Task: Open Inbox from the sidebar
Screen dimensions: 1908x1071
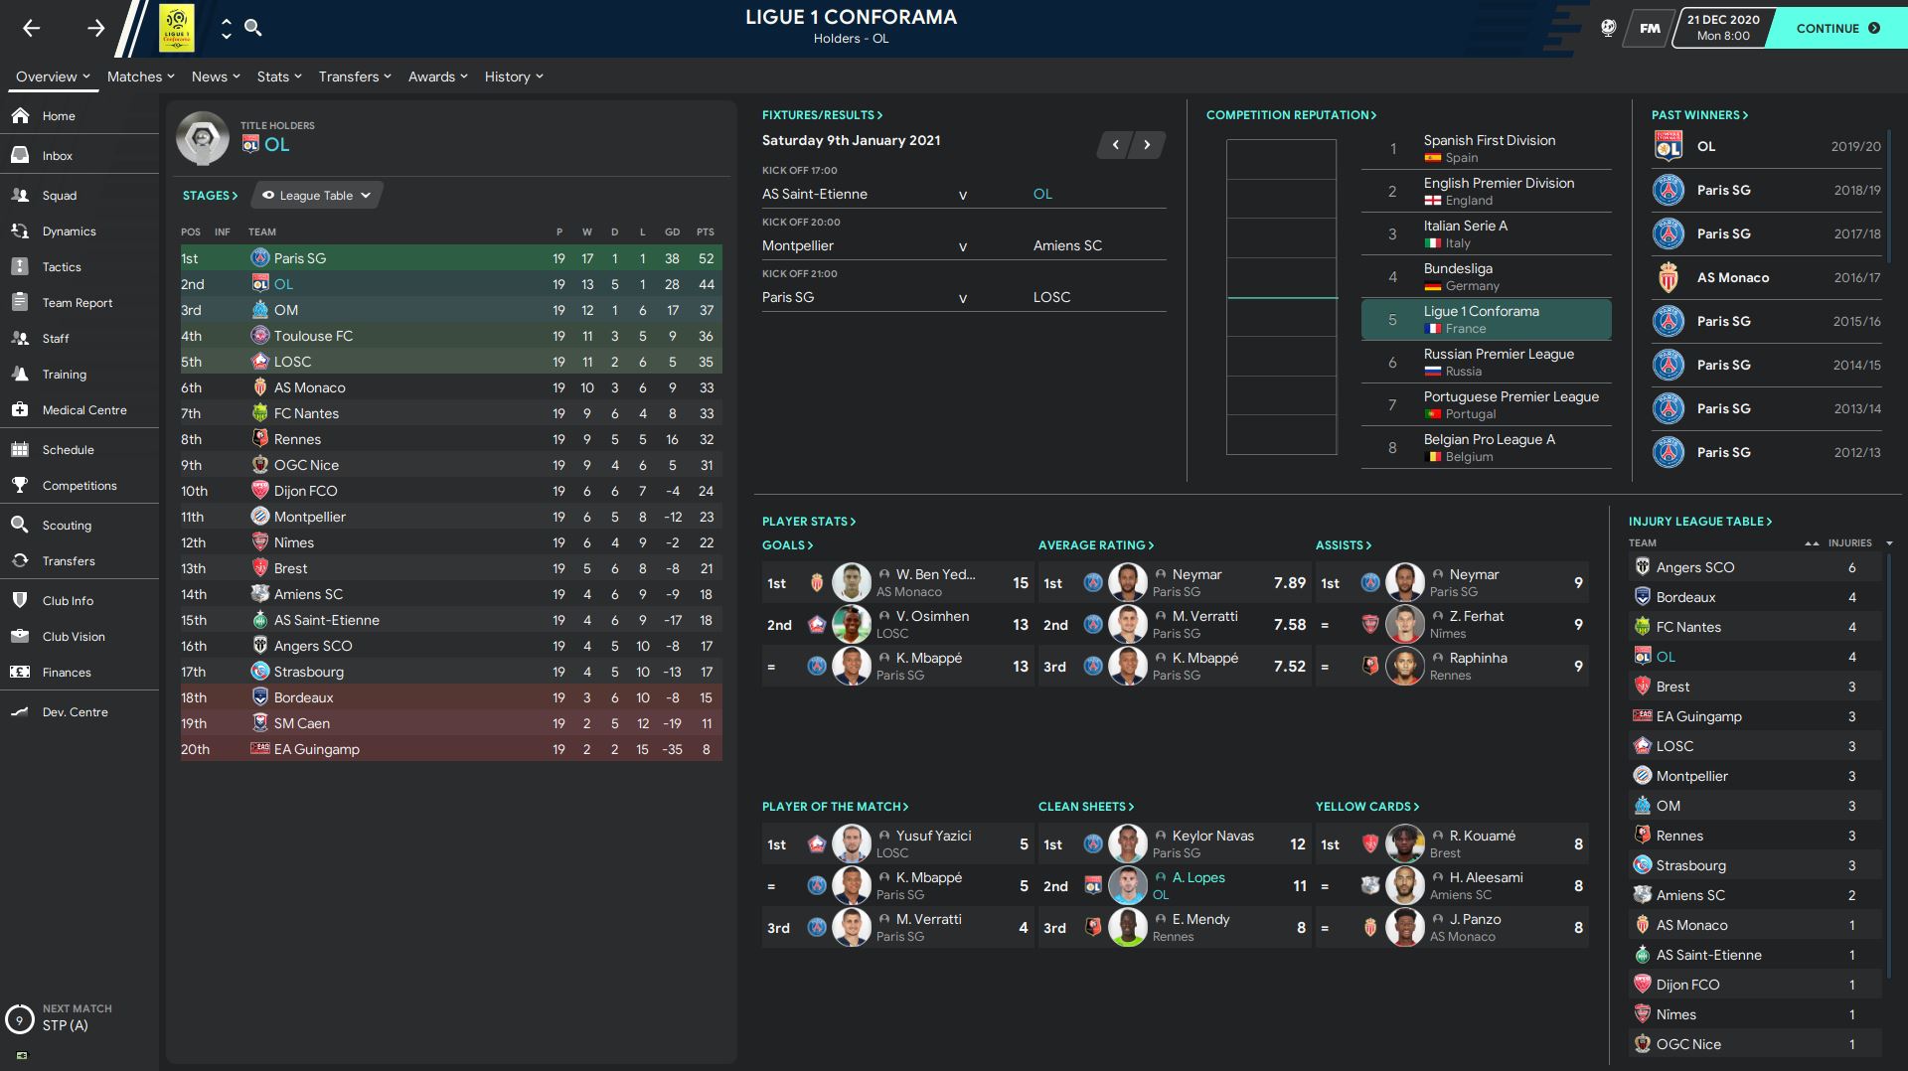Action: click(57, 156)
